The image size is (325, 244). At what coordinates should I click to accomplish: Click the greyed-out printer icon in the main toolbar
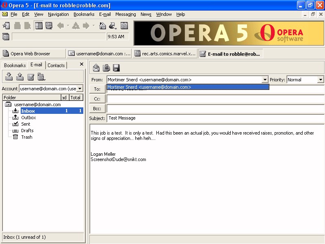17,26
